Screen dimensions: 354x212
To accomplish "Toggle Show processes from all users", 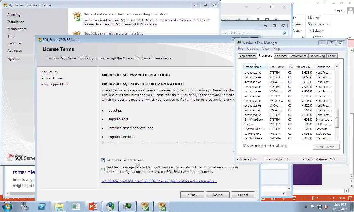I will click(x=244, y=146).
